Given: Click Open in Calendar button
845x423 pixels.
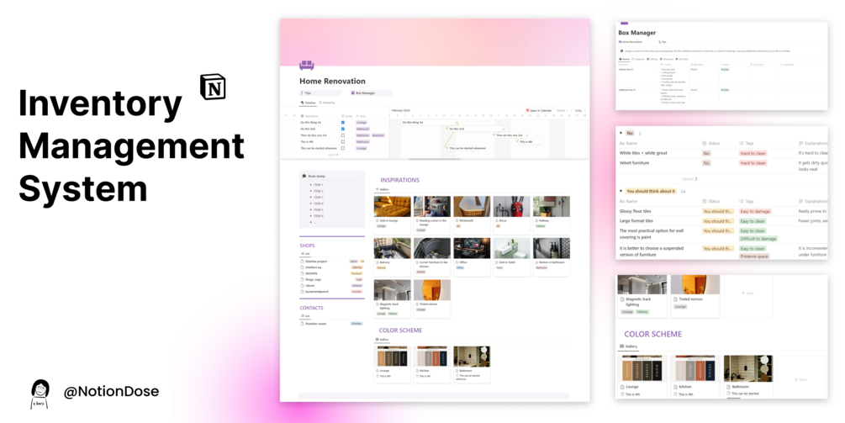Looking at the screenshot, I should coord(540,110).
